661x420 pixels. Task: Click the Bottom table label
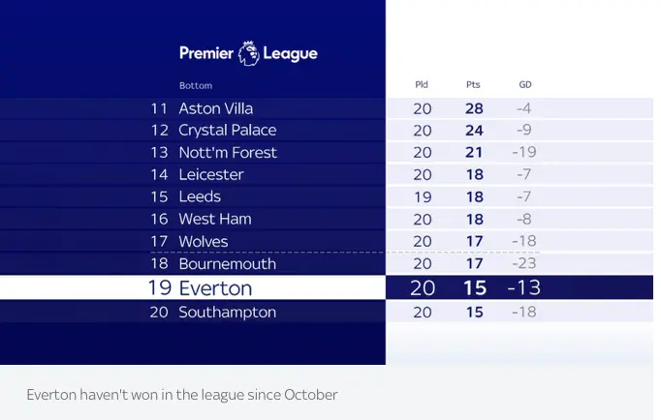[196, 86]
